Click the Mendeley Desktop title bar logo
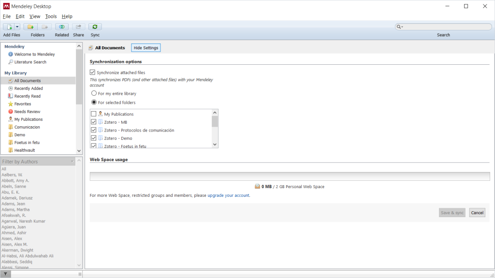The width and height of the screenshot is (495, 278). click(x=6, y=6)
